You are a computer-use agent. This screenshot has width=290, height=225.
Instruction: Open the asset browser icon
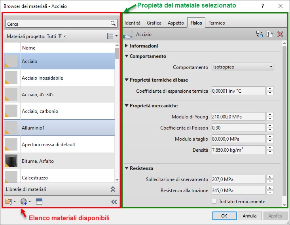pyautogui.click(x=39, y=202)
